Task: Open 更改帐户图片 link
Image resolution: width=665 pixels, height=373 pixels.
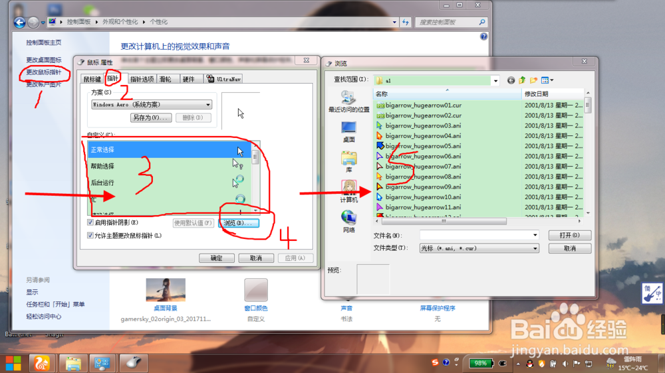Action: point(44,84)
